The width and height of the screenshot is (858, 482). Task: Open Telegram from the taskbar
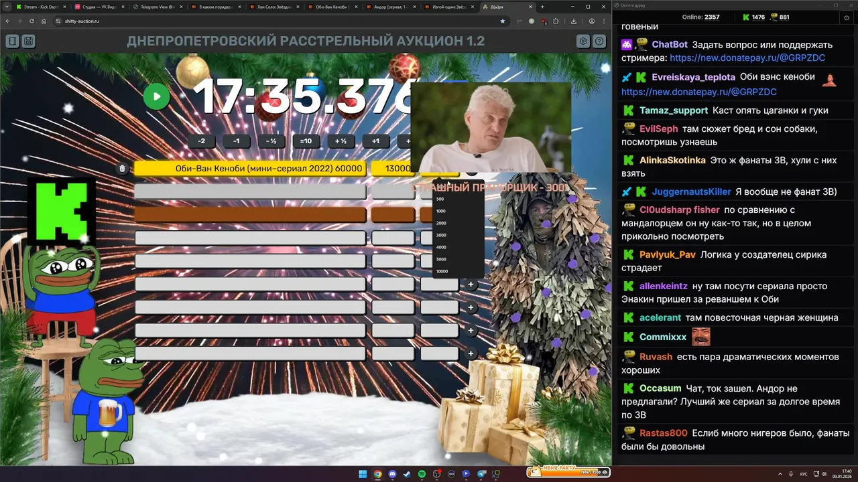click(481, 474)
